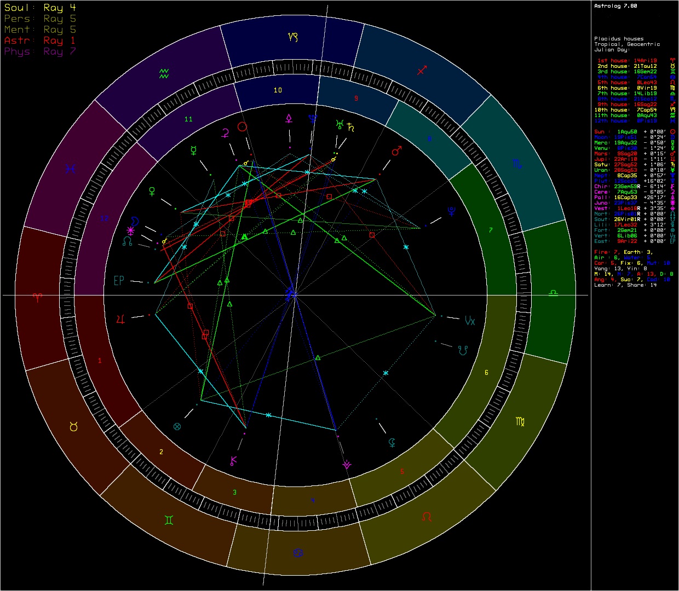Select the Part of Fortune circle-cross symbol in wheel

(177, 426)
